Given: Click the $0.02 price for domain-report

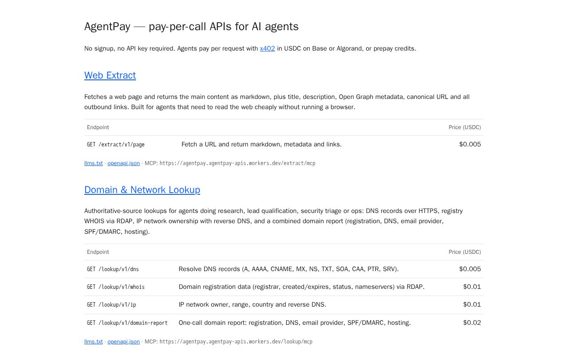Looking at the screenshot, I should point(472,323).
